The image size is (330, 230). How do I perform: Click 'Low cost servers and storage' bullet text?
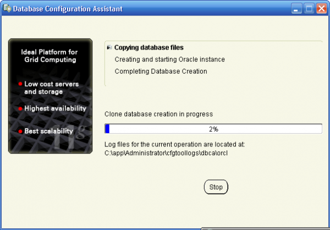coord(51,88)
